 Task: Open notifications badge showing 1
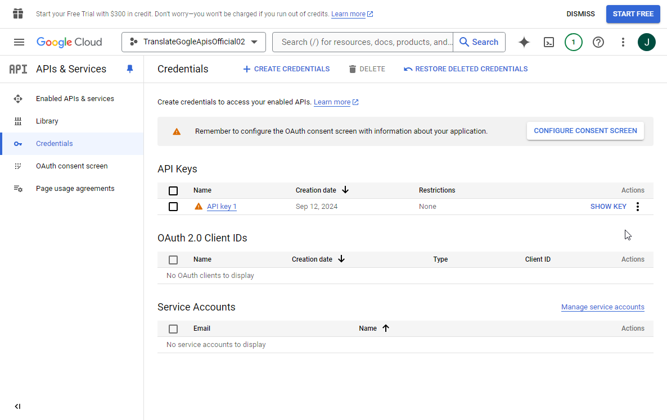(x=574, y=42)
